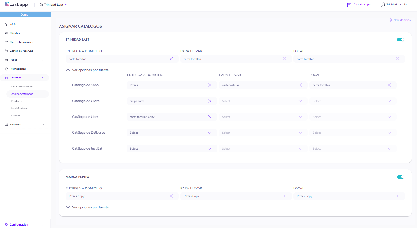Open Just Eat Local select
This screenshot has width=417, height=228.
(353, 148)
